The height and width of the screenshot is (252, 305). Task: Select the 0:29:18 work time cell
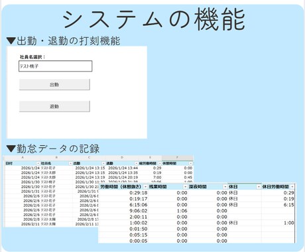click(x=123, y=193)
